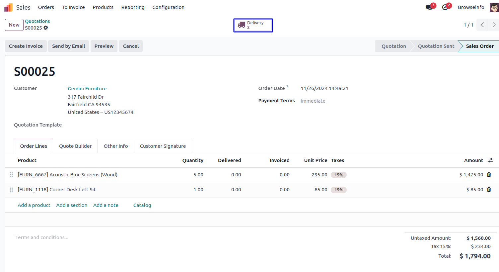
Task: Open the Gemini Furniture customer link
Action: 87,89
